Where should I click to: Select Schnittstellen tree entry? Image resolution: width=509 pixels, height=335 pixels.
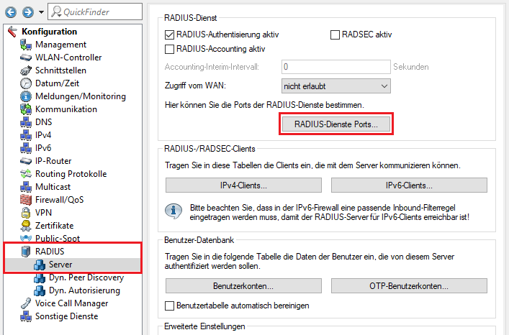point(60,70)
